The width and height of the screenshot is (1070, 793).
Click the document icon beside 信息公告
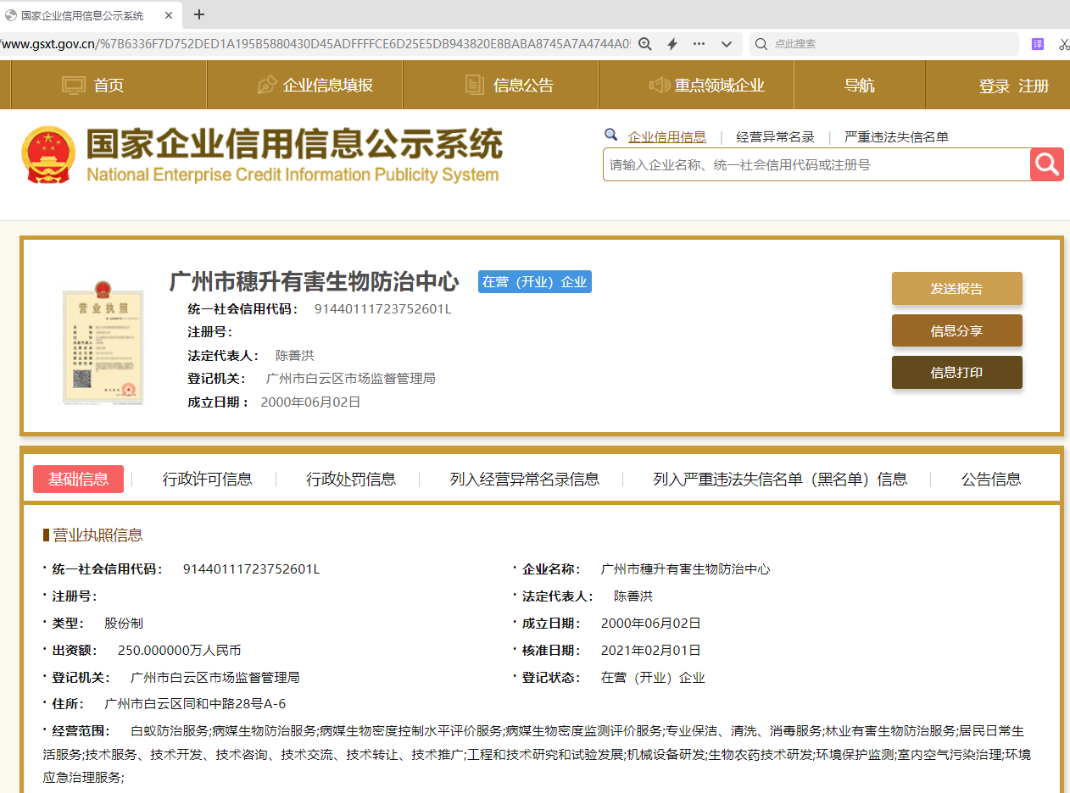tap(475, 85)
